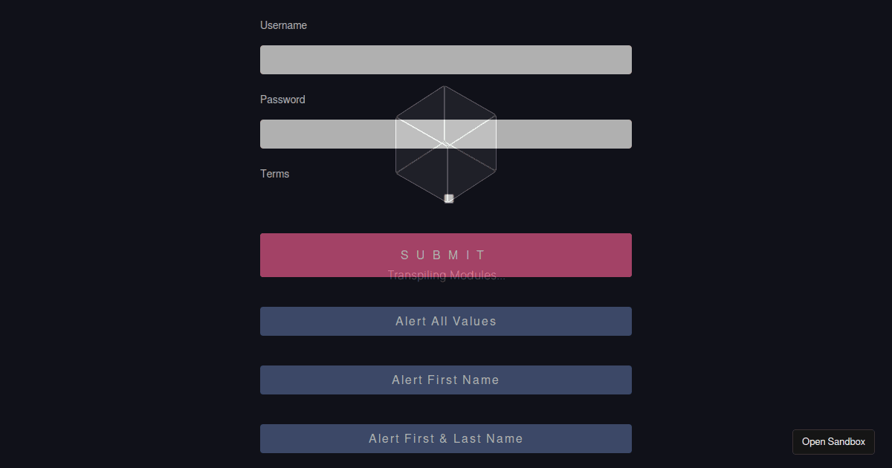Focus the Username input field

coord(446,59)
